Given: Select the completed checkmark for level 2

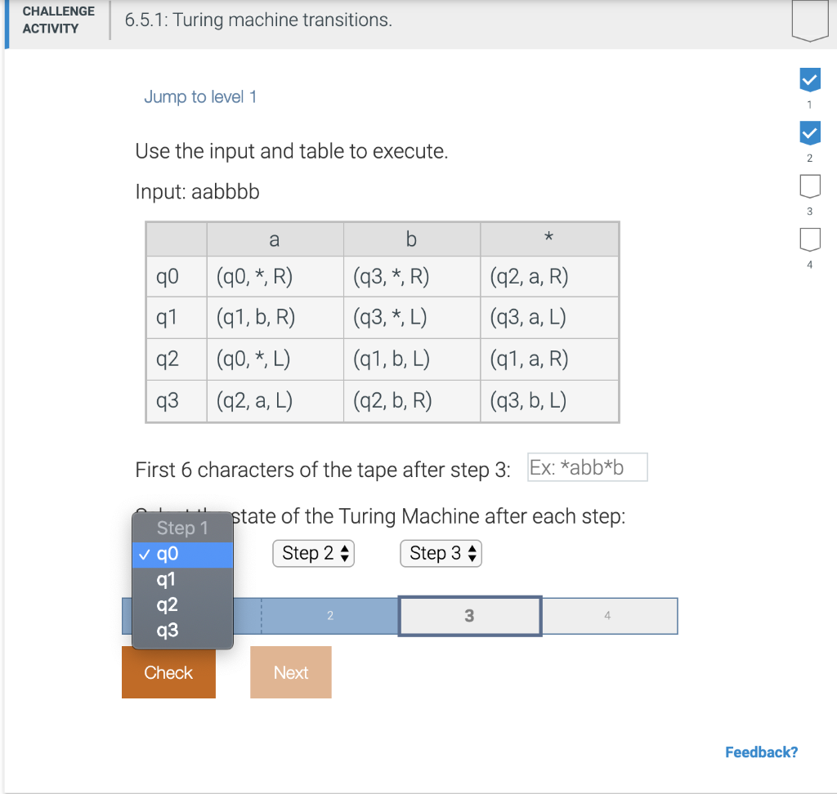Looking at the screenshot, I should [809, 132].
